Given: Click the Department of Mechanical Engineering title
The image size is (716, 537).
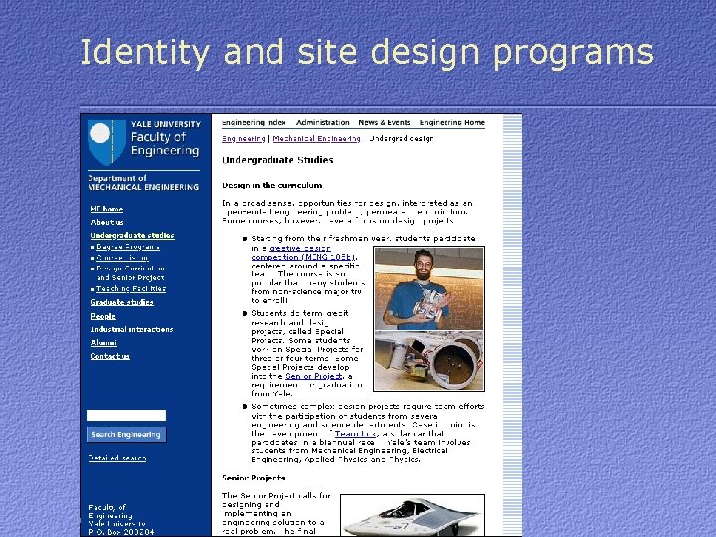Looking at the screenshot, I should click(143, 183).
